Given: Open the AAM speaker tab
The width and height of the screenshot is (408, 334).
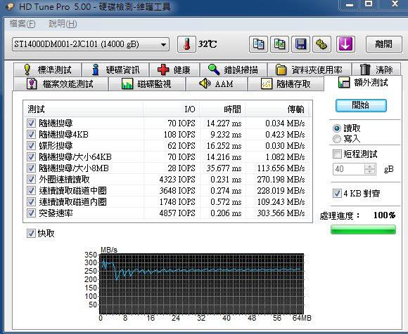Looking at the screenshot, I should pos(217,83).
